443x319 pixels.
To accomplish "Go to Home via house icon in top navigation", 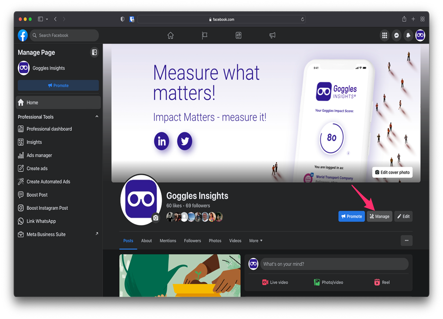I will point(170,35).
